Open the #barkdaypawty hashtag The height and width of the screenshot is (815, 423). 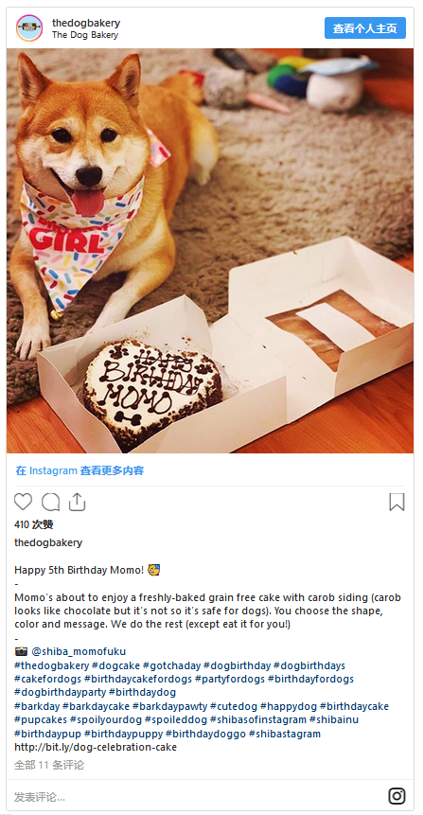point(169,706)
